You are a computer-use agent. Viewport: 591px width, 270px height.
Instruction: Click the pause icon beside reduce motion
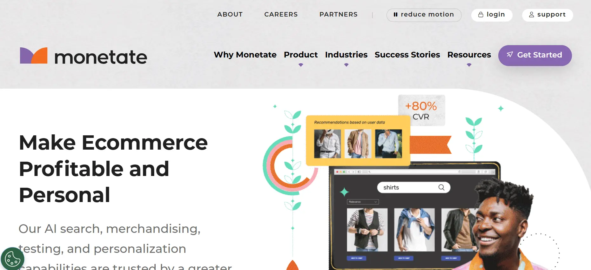coord(395,15)
